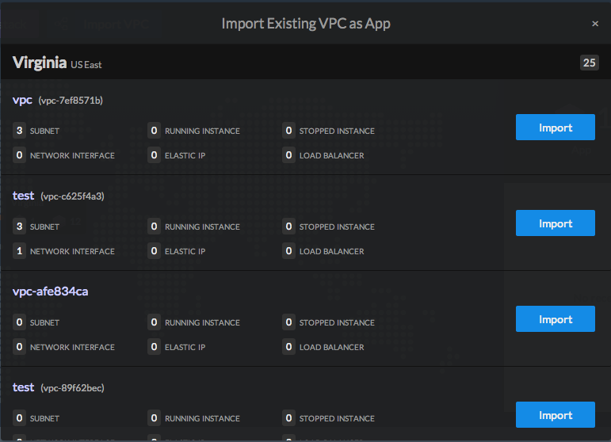Screen dimensions: 611x442
Task: Click STOPPED INSTANCE label of vpc-89f62bec
Action: [337, 419]
